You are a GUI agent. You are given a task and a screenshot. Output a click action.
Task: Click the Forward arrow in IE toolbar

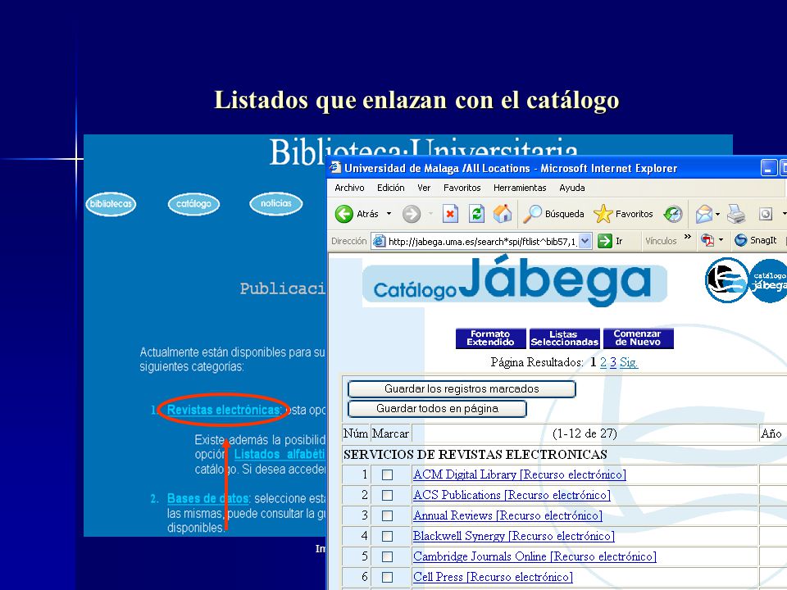coord(412,214)
